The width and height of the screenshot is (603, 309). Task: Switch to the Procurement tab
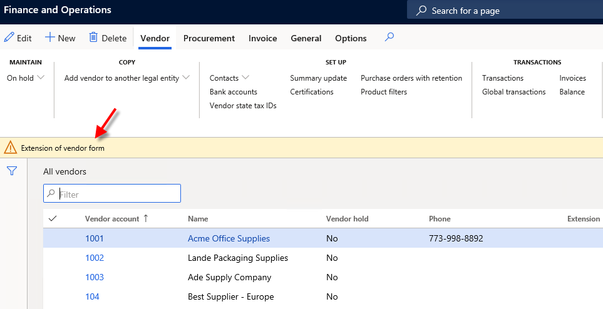pyautogui.click(x=209, y=38)
